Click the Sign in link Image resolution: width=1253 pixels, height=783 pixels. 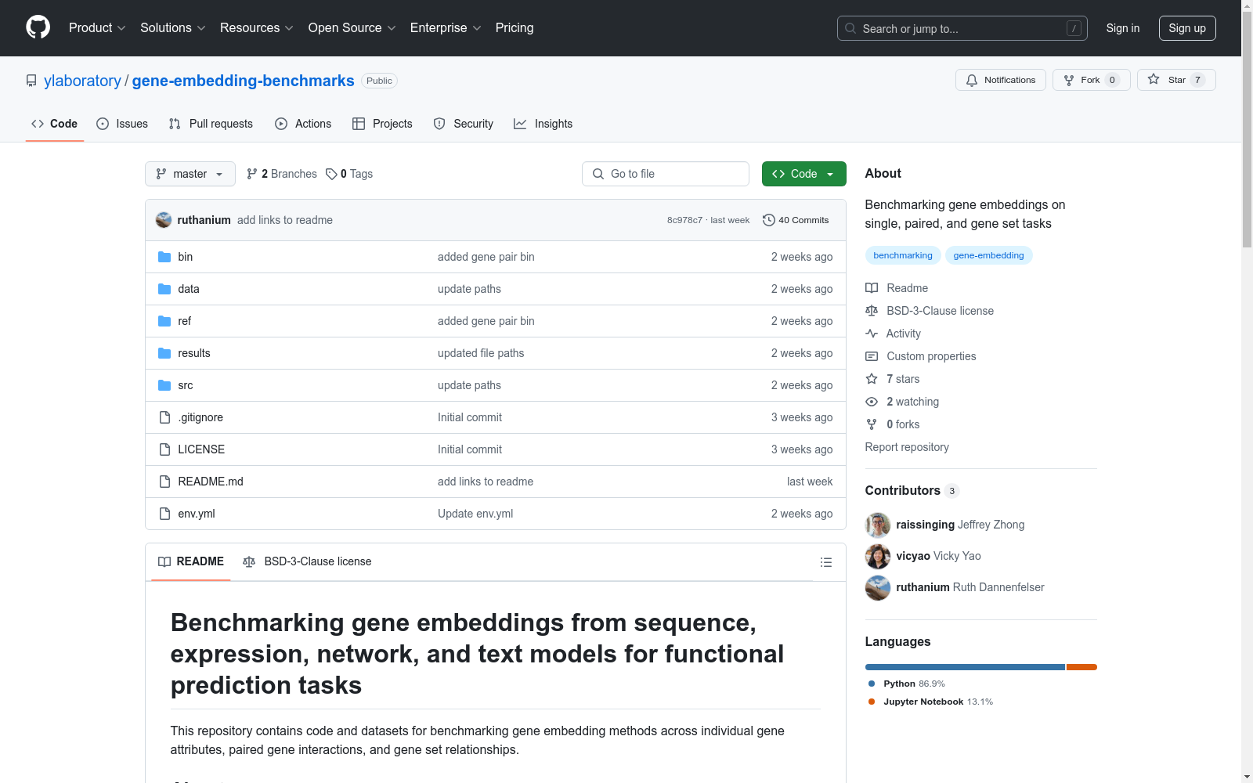point(1123,28)
